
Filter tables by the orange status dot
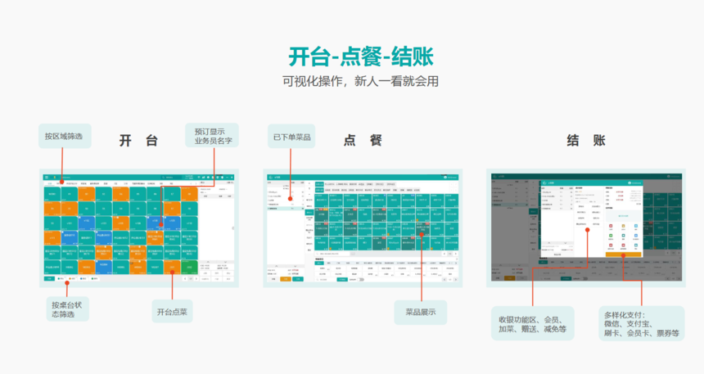(70, 279)
